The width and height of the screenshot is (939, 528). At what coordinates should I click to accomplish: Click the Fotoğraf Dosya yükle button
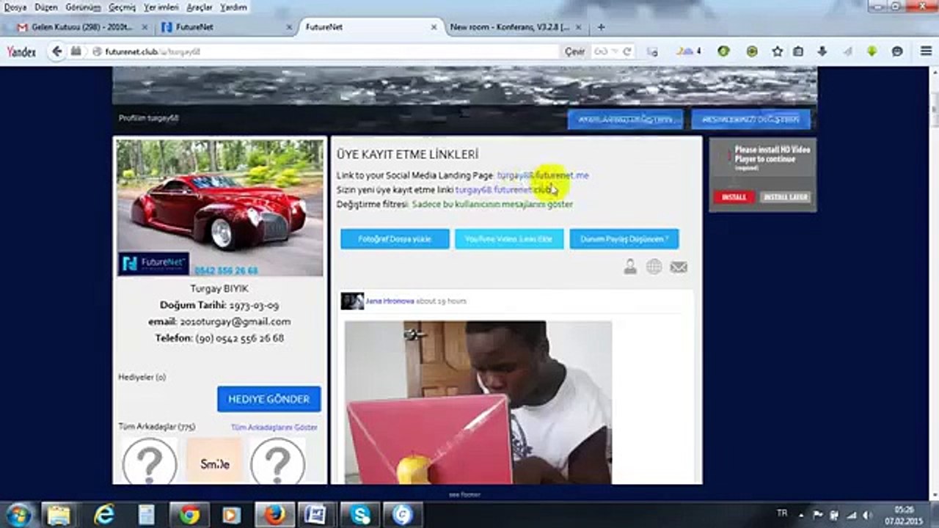tap(395, 239)
